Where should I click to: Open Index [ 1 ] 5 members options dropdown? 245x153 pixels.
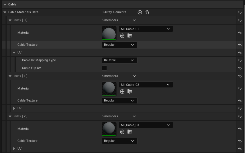click(x=134, y=76)
